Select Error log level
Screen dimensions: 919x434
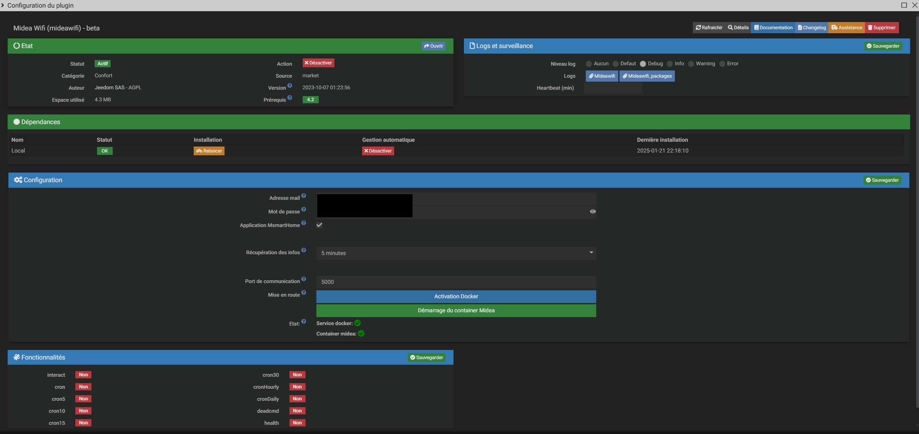pos(722,64)
